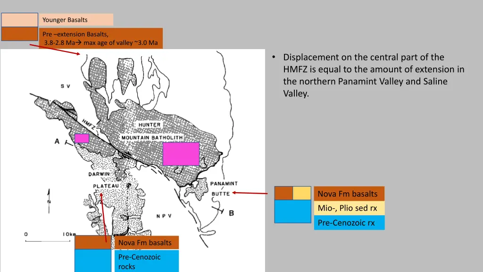Viewport: 483px width, 272px height.
Task: Click the "Younger Basalts" legend label
Action: (x=76, y=20)
